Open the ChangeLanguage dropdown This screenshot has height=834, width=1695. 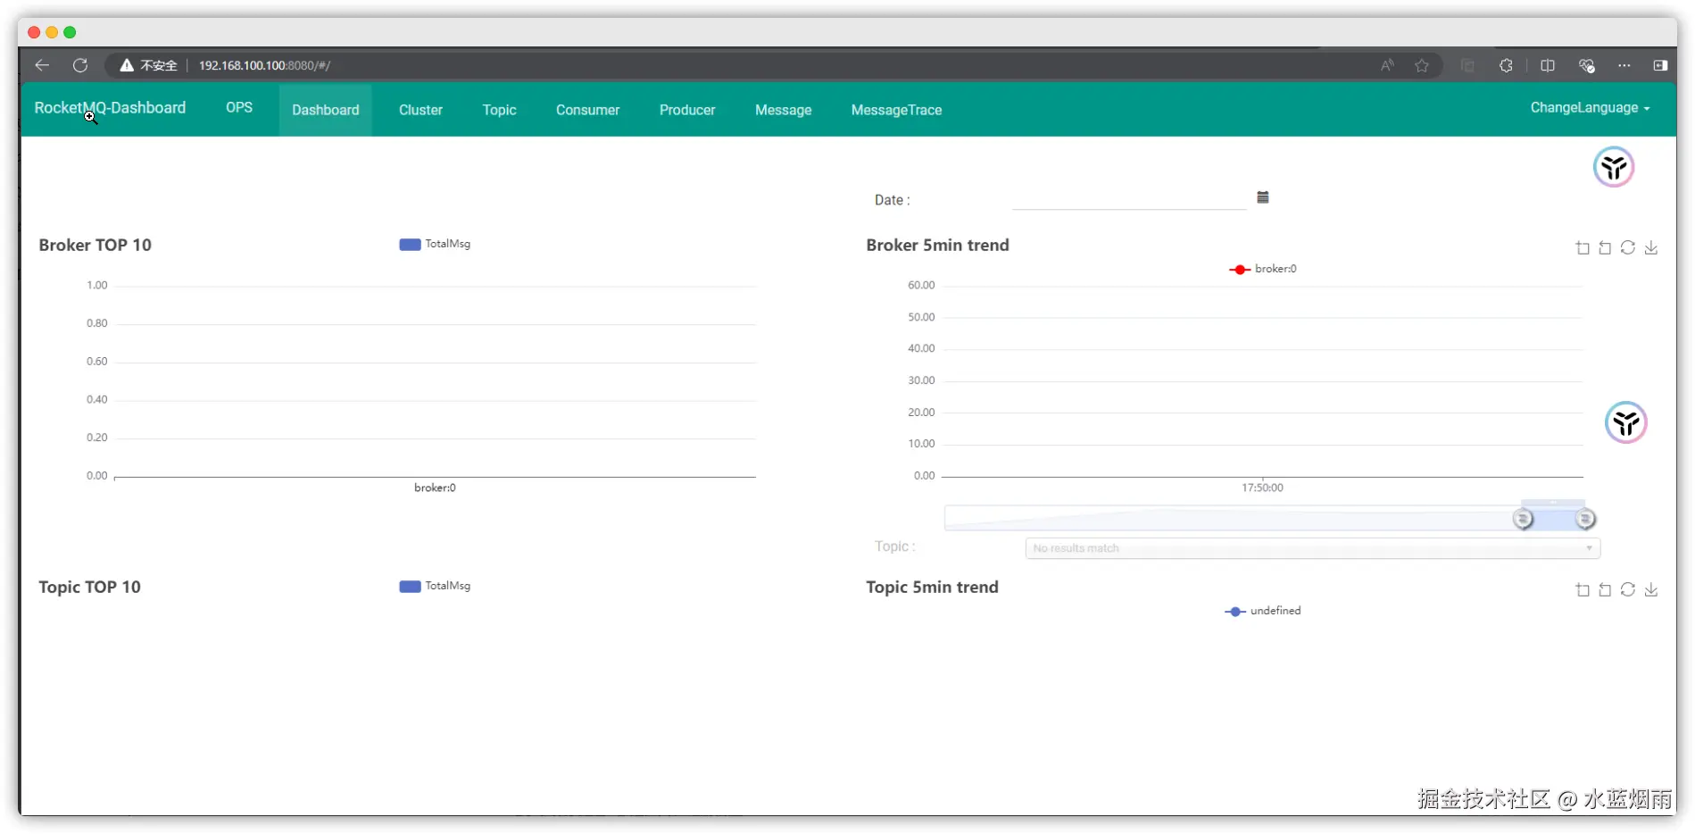1590,107
